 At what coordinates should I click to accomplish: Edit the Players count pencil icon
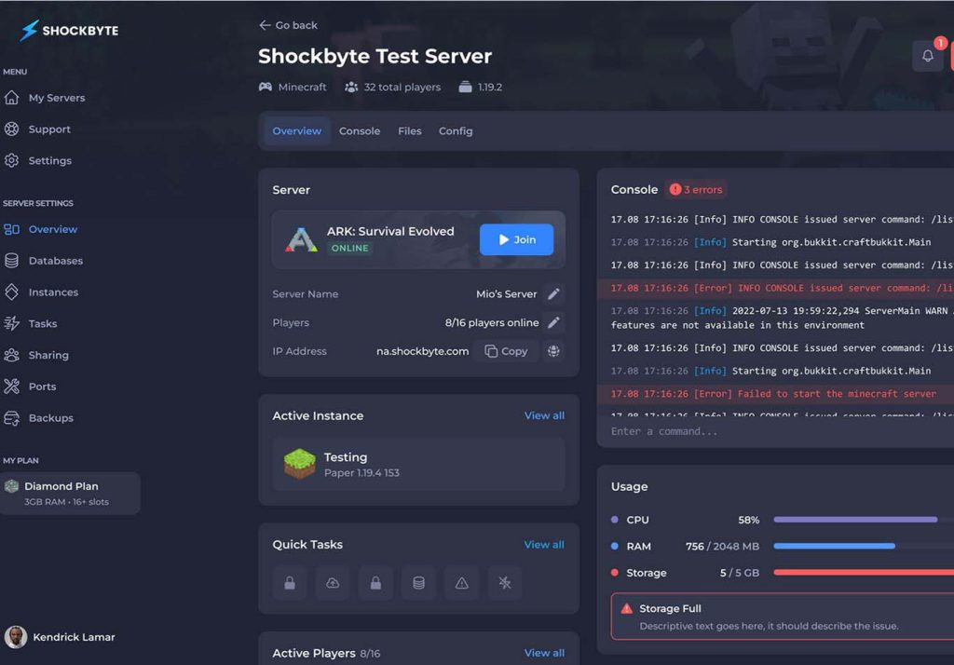(553, 322)
